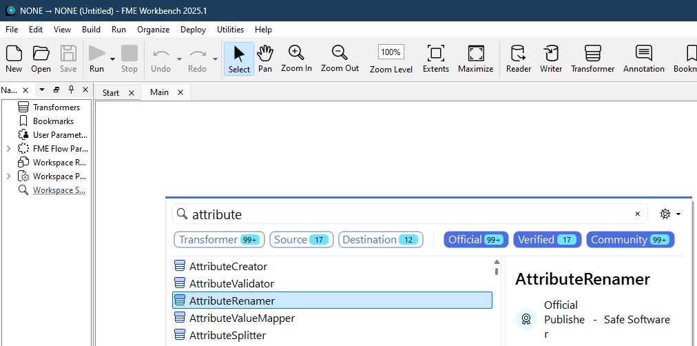Click the Zoom Level 100% box
697x346 pixels.
tap(391, 52)
